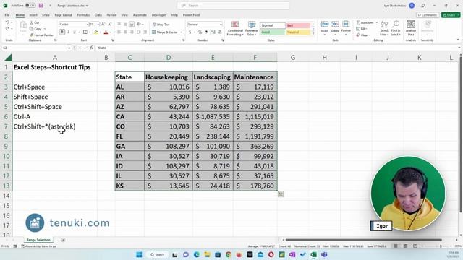The image size is (463, 260).
Task: Select the Range Selection sheet tab
Action: [38, 240]
